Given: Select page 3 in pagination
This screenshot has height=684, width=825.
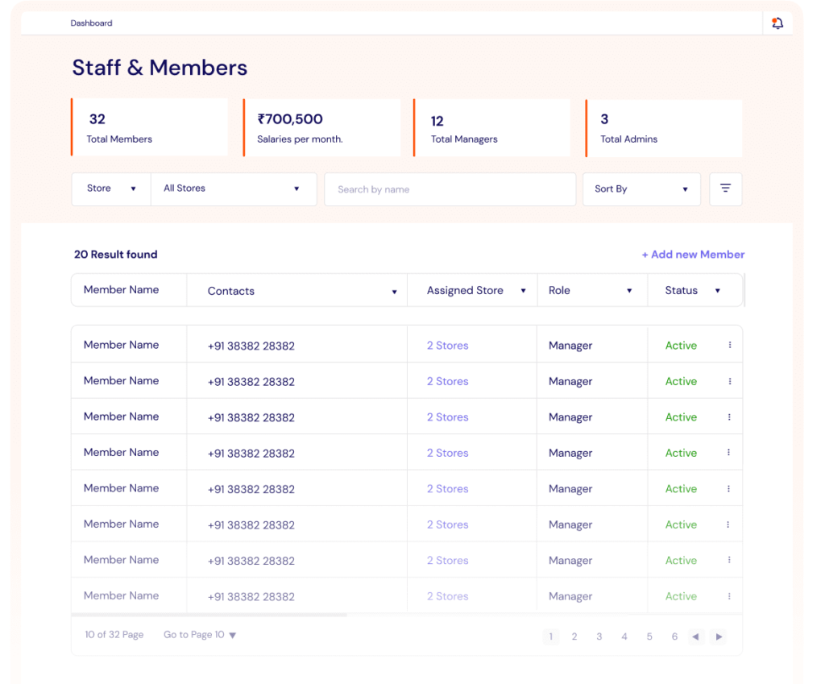Looking at the screenshot, I should [x=599, y=636].
